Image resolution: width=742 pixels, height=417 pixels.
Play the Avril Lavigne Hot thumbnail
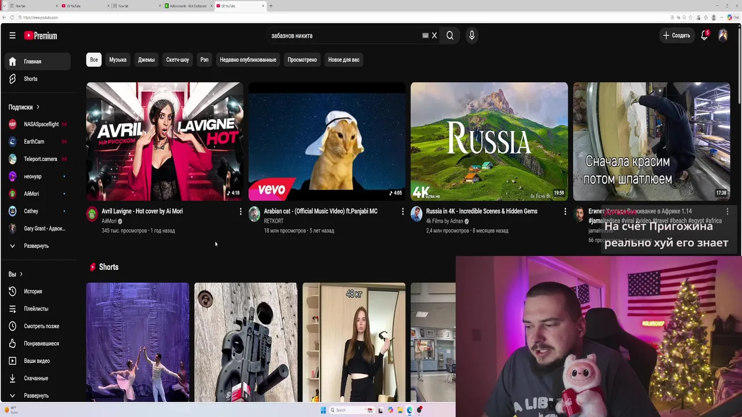165,141
